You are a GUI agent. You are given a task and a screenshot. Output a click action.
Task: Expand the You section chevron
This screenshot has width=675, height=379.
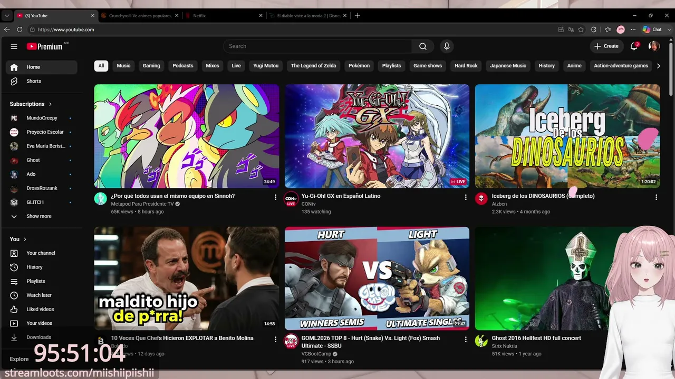click(25, 239)
